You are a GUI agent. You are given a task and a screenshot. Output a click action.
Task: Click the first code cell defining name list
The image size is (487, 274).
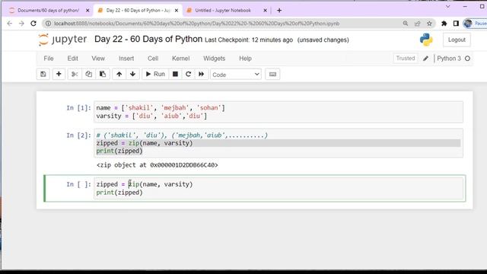(279, 112)
